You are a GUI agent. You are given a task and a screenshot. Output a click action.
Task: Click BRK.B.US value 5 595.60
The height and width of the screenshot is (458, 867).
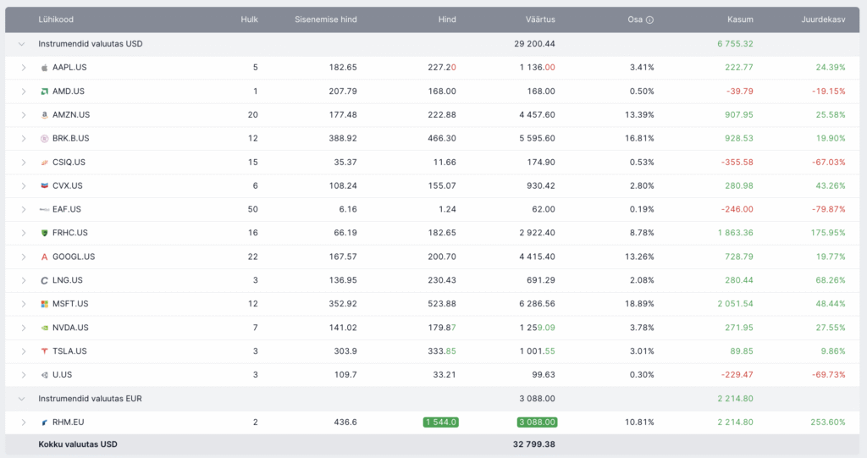[538, 138]
